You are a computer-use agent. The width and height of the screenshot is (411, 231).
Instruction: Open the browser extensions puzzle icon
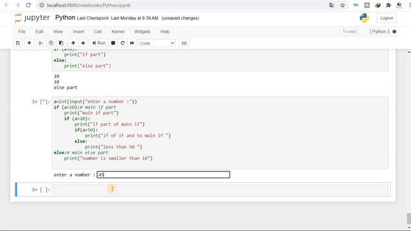pyautogui.click(x=389, y=5)
